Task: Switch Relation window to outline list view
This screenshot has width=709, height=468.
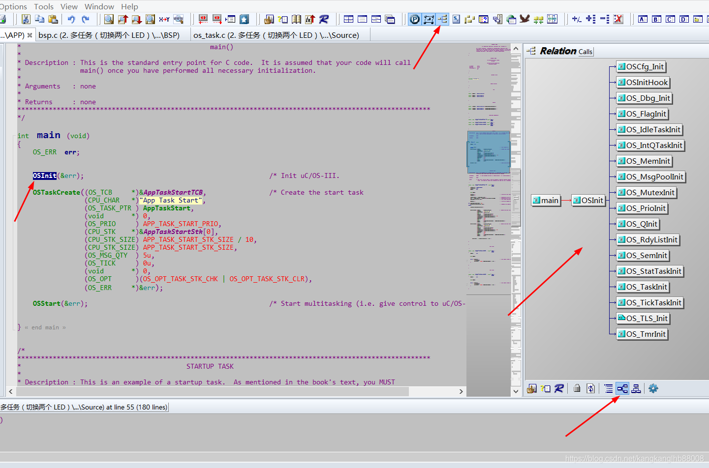Action: pyautogui.click(x=609, y=388)
